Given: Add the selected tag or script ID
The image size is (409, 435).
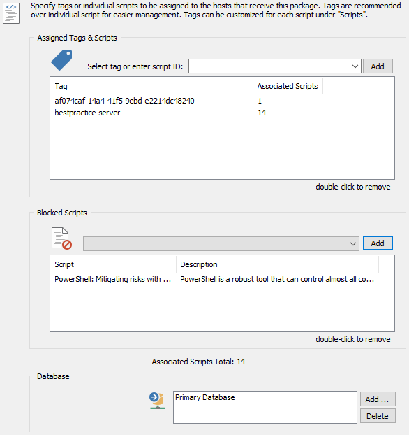Looking at the screenshot, I should pyautogui.click(x=378, y=66).
